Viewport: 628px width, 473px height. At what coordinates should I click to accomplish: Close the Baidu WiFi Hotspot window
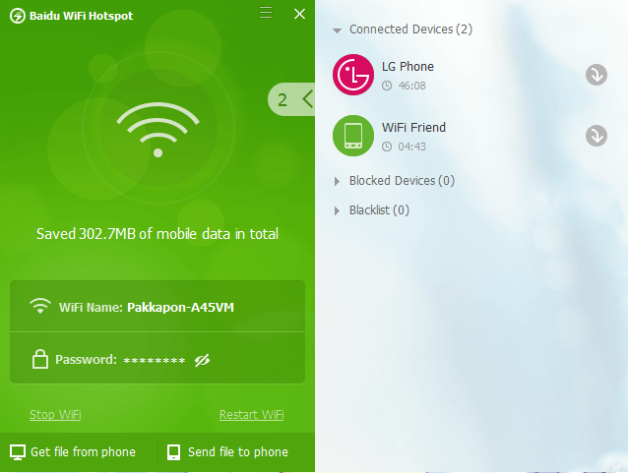299,14
